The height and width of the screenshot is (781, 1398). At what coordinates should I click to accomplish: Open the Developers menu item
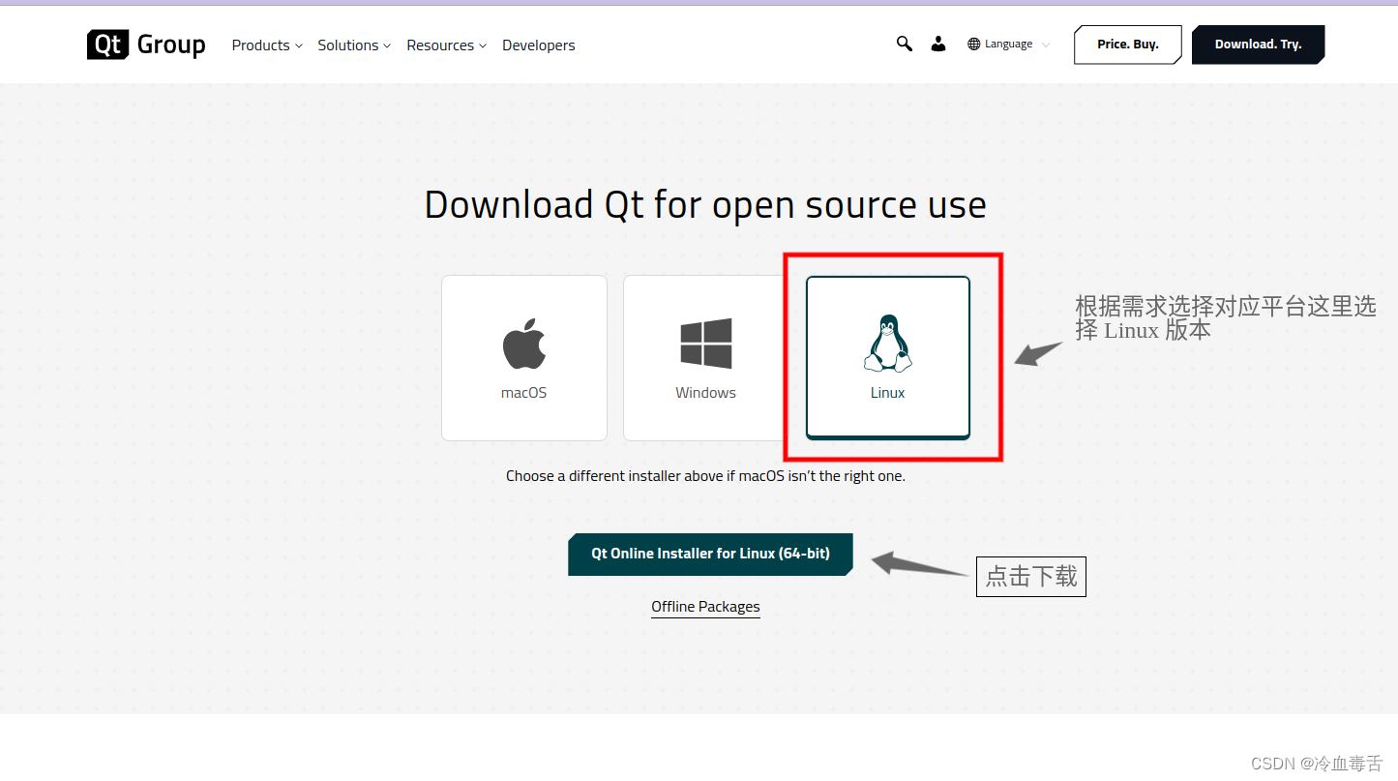(538, 45)
